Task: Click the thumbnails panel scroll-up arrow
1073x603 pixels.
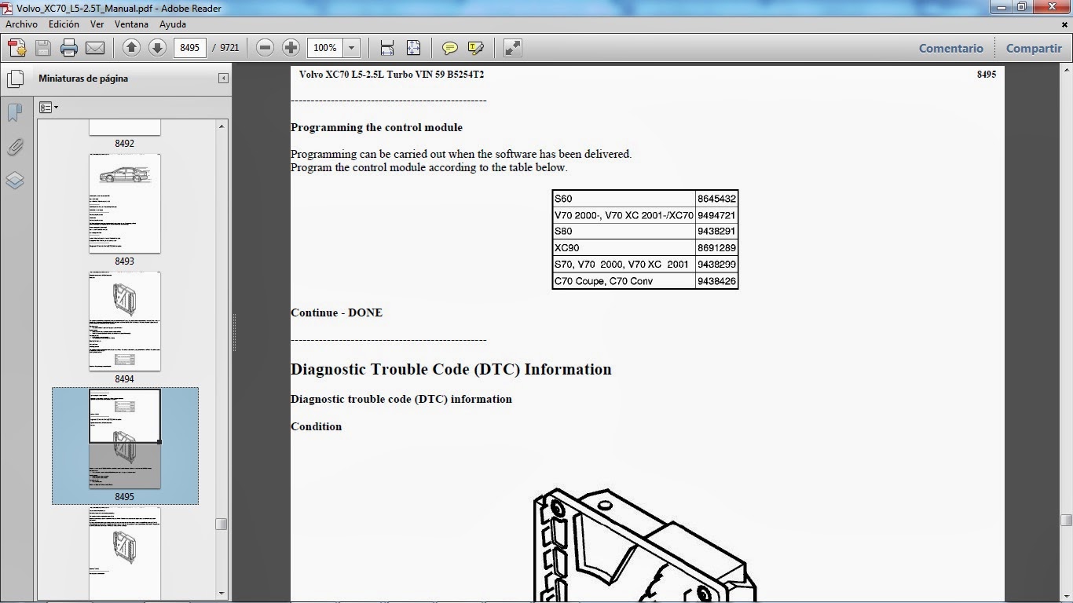Action: point(222,126)
